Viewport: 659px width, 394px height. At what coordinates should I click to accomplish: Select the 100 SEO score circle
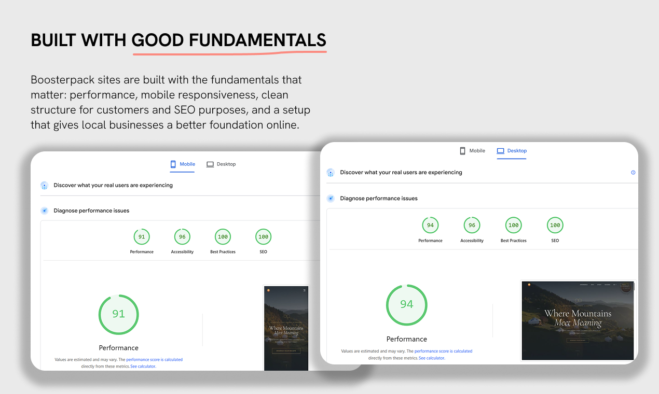coord(555,225)
